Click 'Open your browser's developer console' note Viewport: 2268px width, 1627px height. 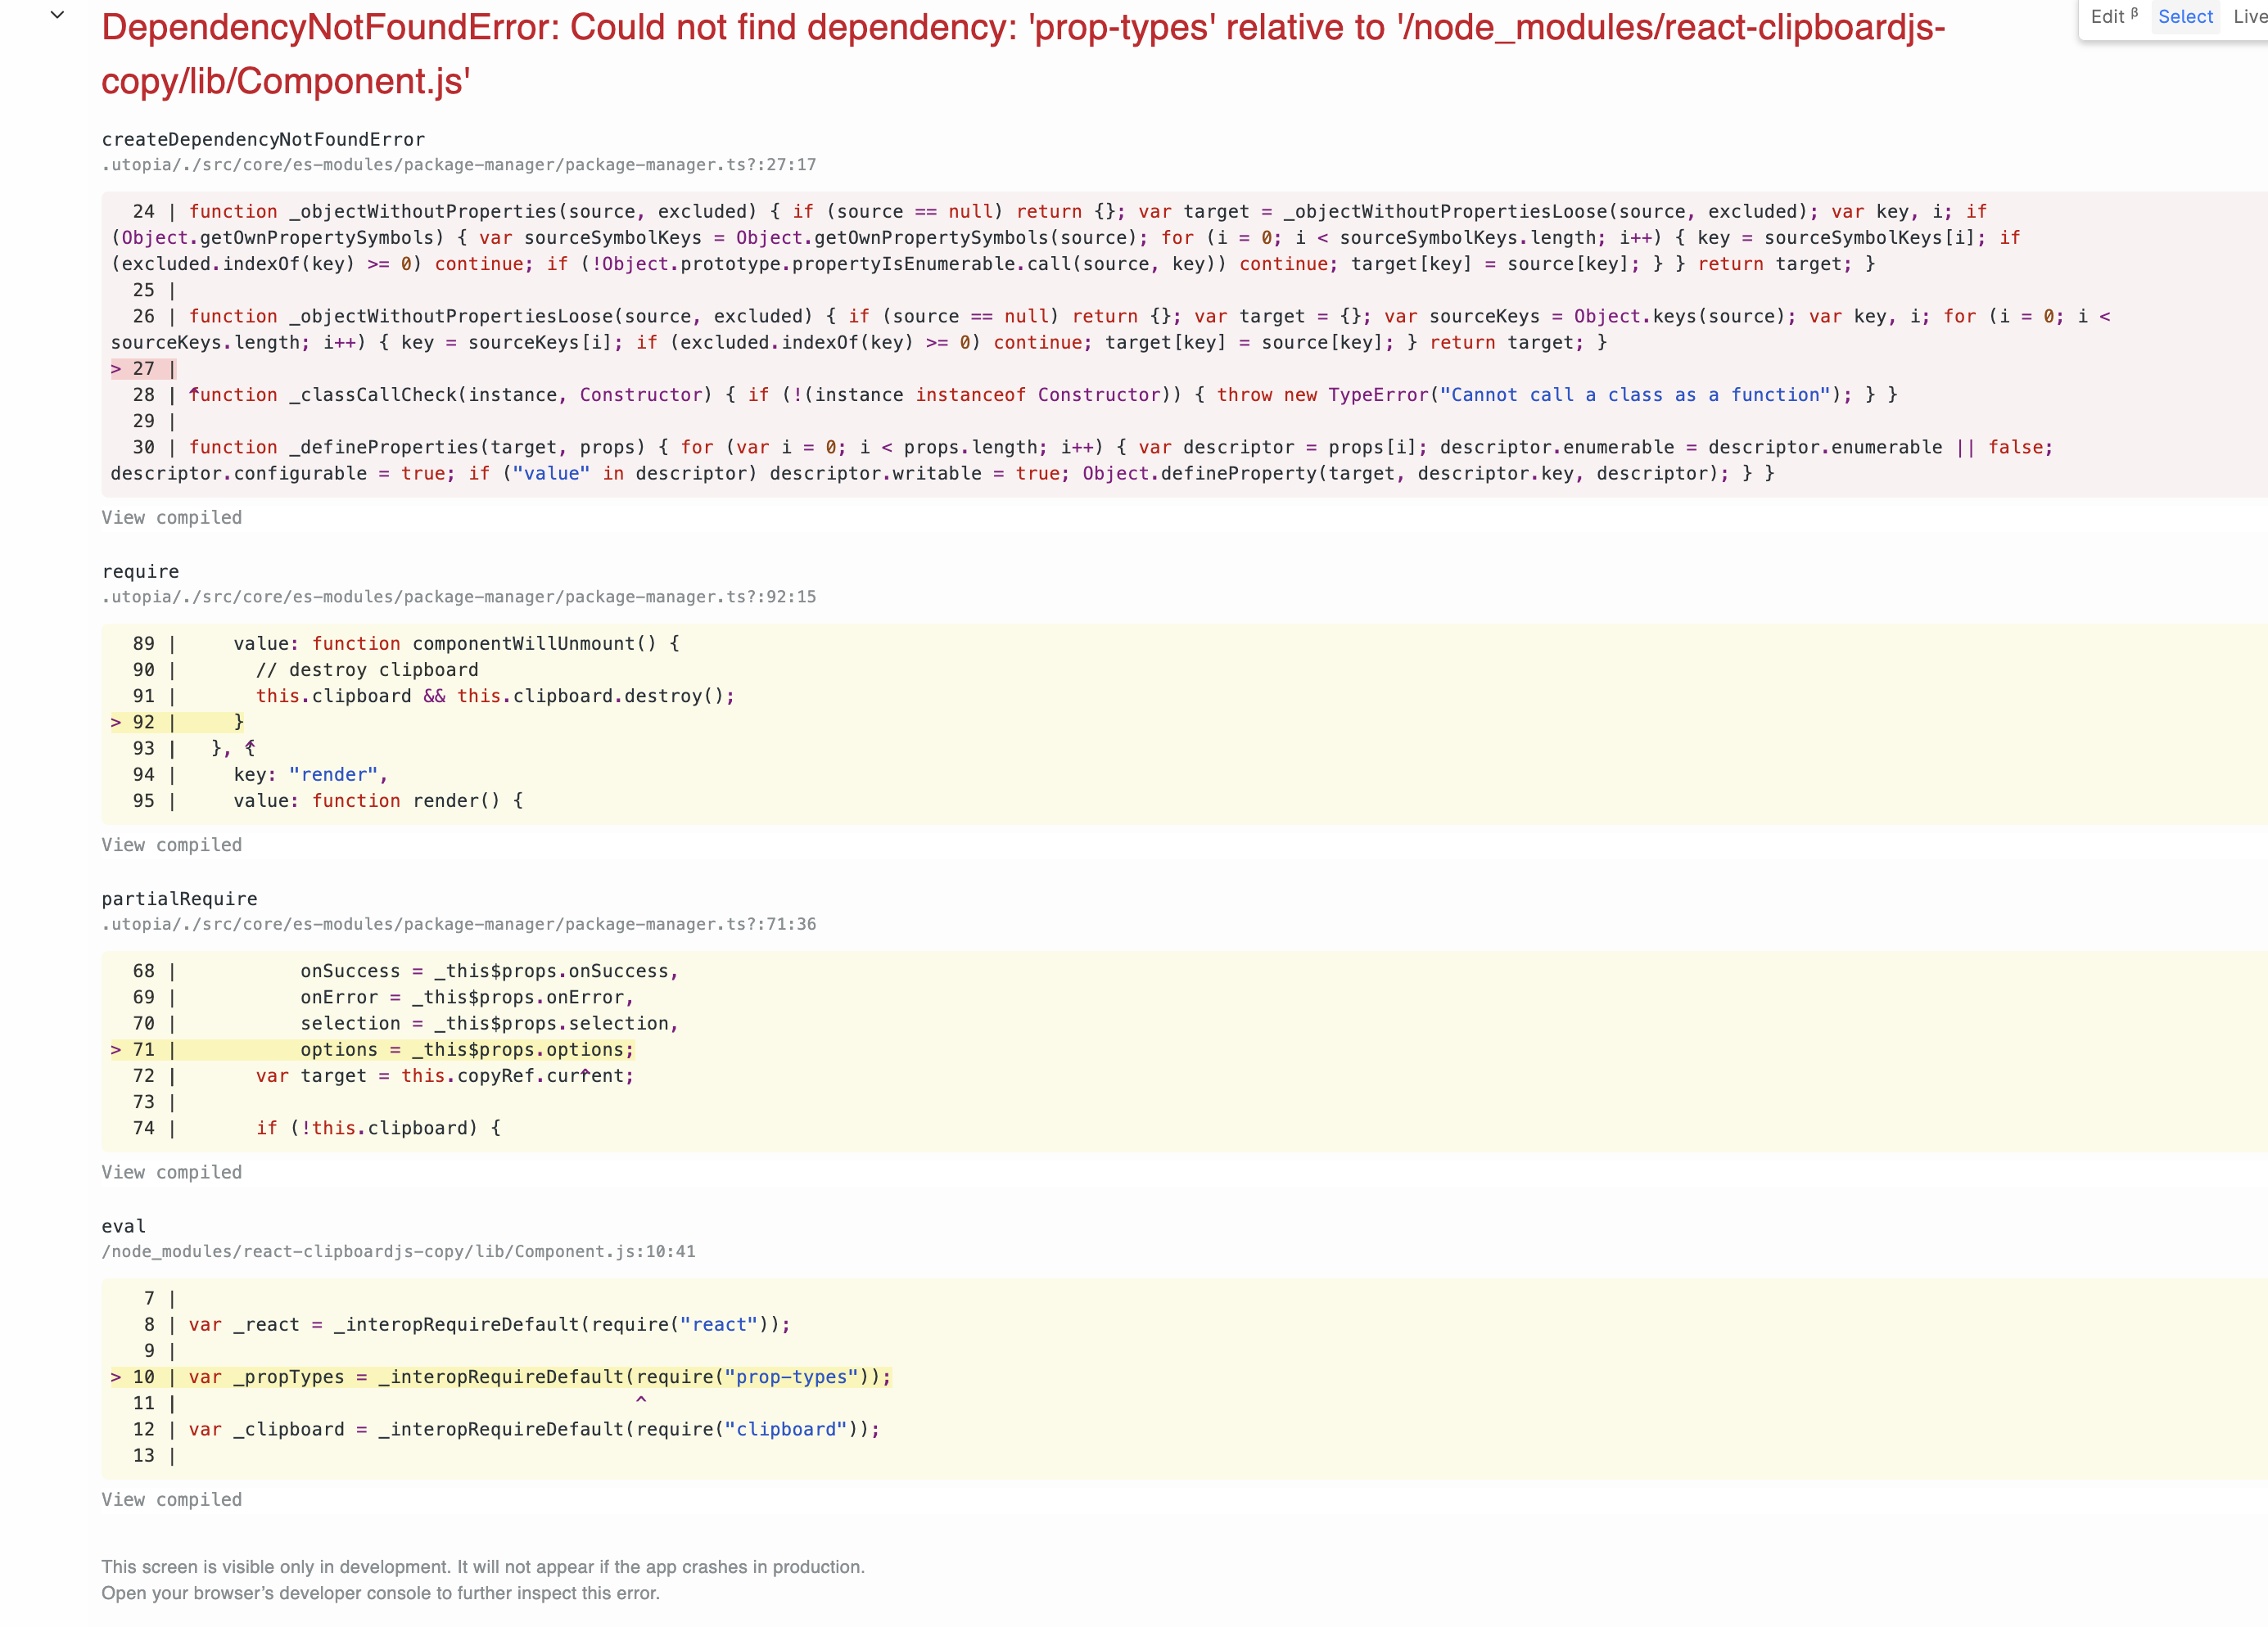click(380, 1593)
